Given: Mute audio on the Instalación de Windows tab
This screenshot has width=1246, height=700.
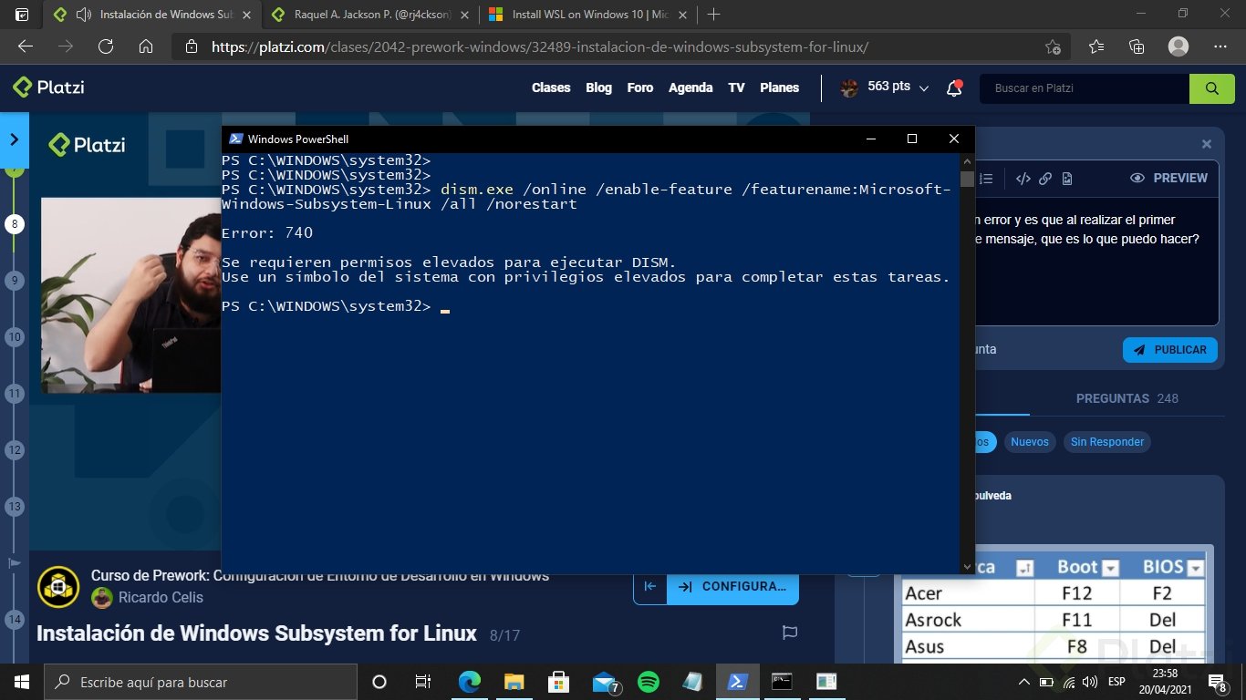Looking at the screenshot, I should point(84,15).
